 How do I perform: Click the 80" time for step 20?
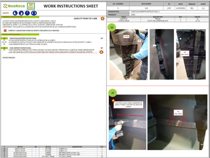click(102, 48)
